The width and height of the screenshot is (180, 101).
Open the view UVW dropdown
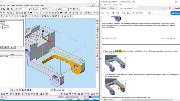52,9
